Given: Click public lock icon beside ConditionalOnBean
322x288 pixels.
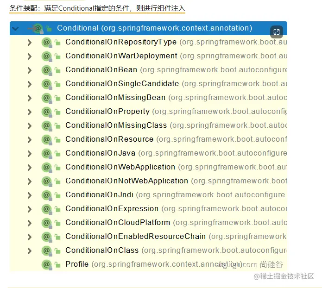Looking at the screenshot, I should coord(57,70).
